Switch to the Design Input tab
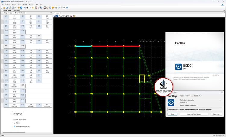 [7, 10]
